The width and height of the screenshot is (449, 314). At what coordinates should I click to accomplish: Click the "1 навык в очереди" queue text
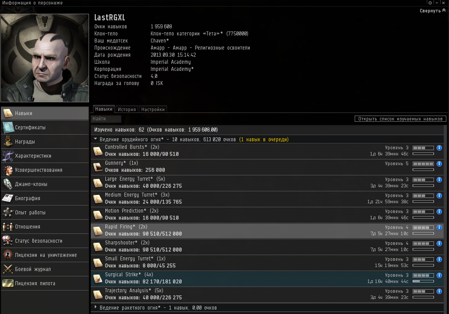point(264,140)
